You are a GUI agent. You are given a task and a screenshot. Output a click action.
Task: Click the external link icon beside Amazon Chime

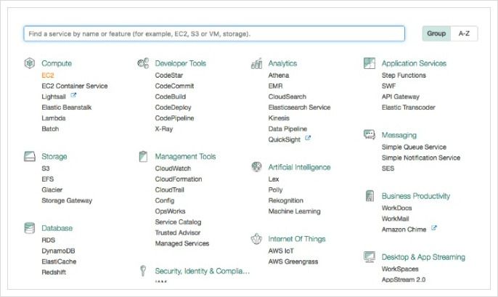point(434,228)
